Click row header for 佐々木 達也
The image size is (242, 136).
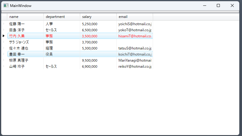(4, 48)
